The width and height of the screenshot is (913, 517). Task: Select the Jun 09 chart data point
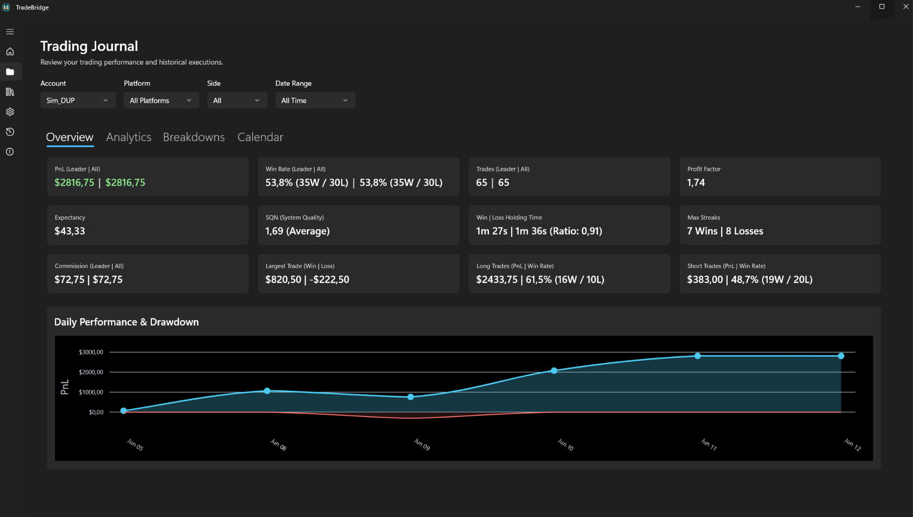[x=410, y=397]
